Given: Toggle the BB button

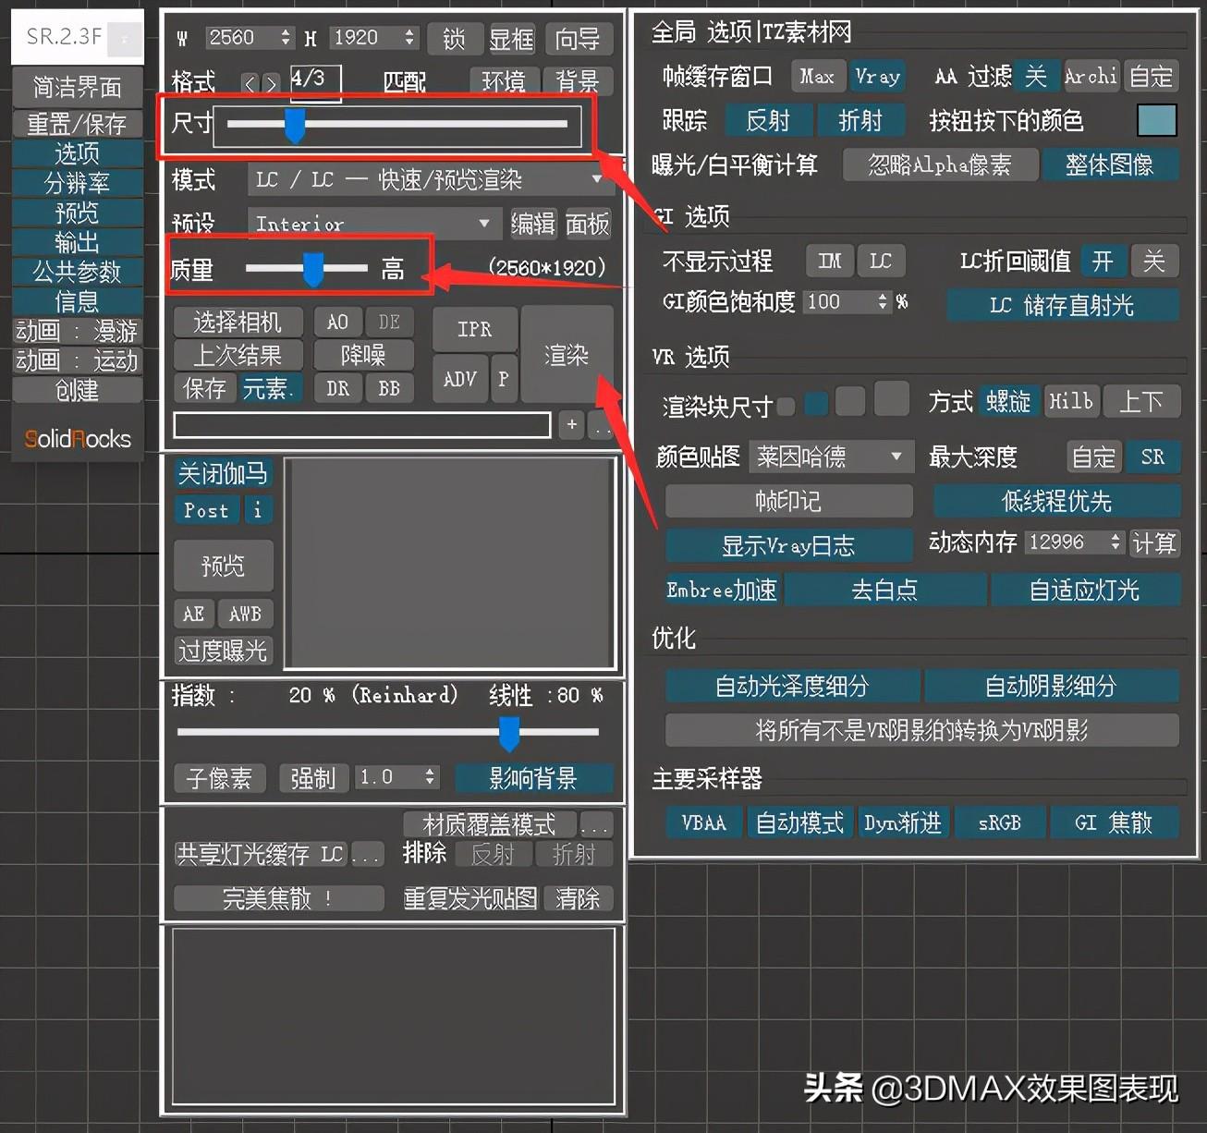Looking at the screenshot, I should 389,388.
